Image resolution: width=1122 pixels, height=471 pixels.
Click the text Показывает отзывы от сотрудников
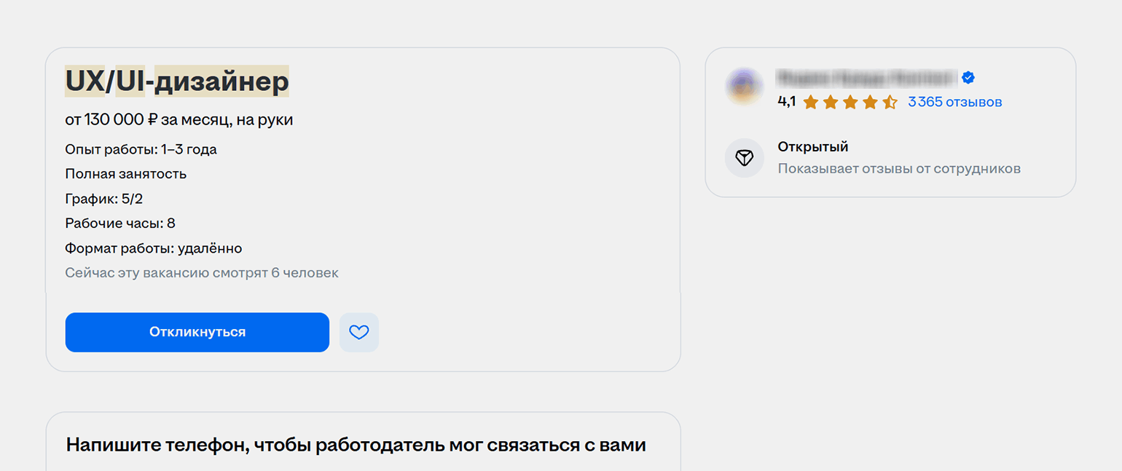[x=899, y=169]
